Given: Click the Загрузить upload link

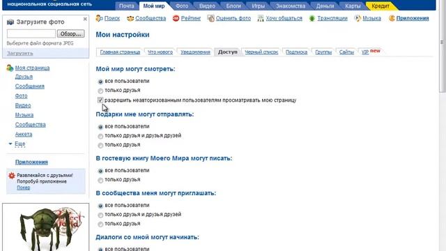Looking at the screenshot, I should [20, 53].
